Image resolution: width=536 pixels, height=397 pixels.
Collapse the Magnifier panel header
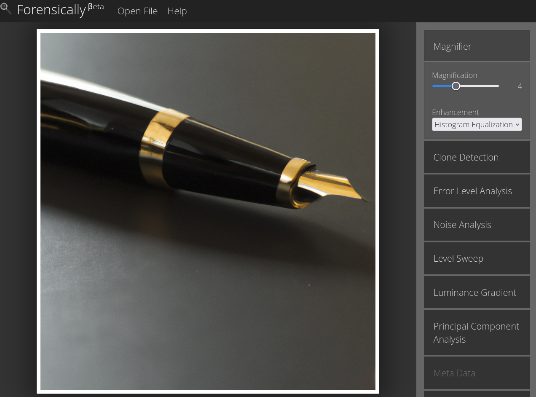477,46
